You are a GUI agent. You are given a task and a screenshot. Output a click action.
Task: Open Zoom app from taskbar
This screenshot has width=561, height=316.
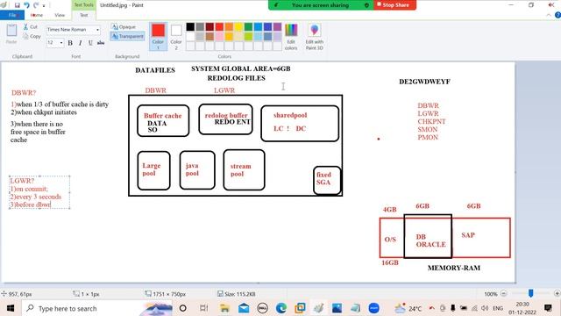pyautogui.click(x=374, y=308)
